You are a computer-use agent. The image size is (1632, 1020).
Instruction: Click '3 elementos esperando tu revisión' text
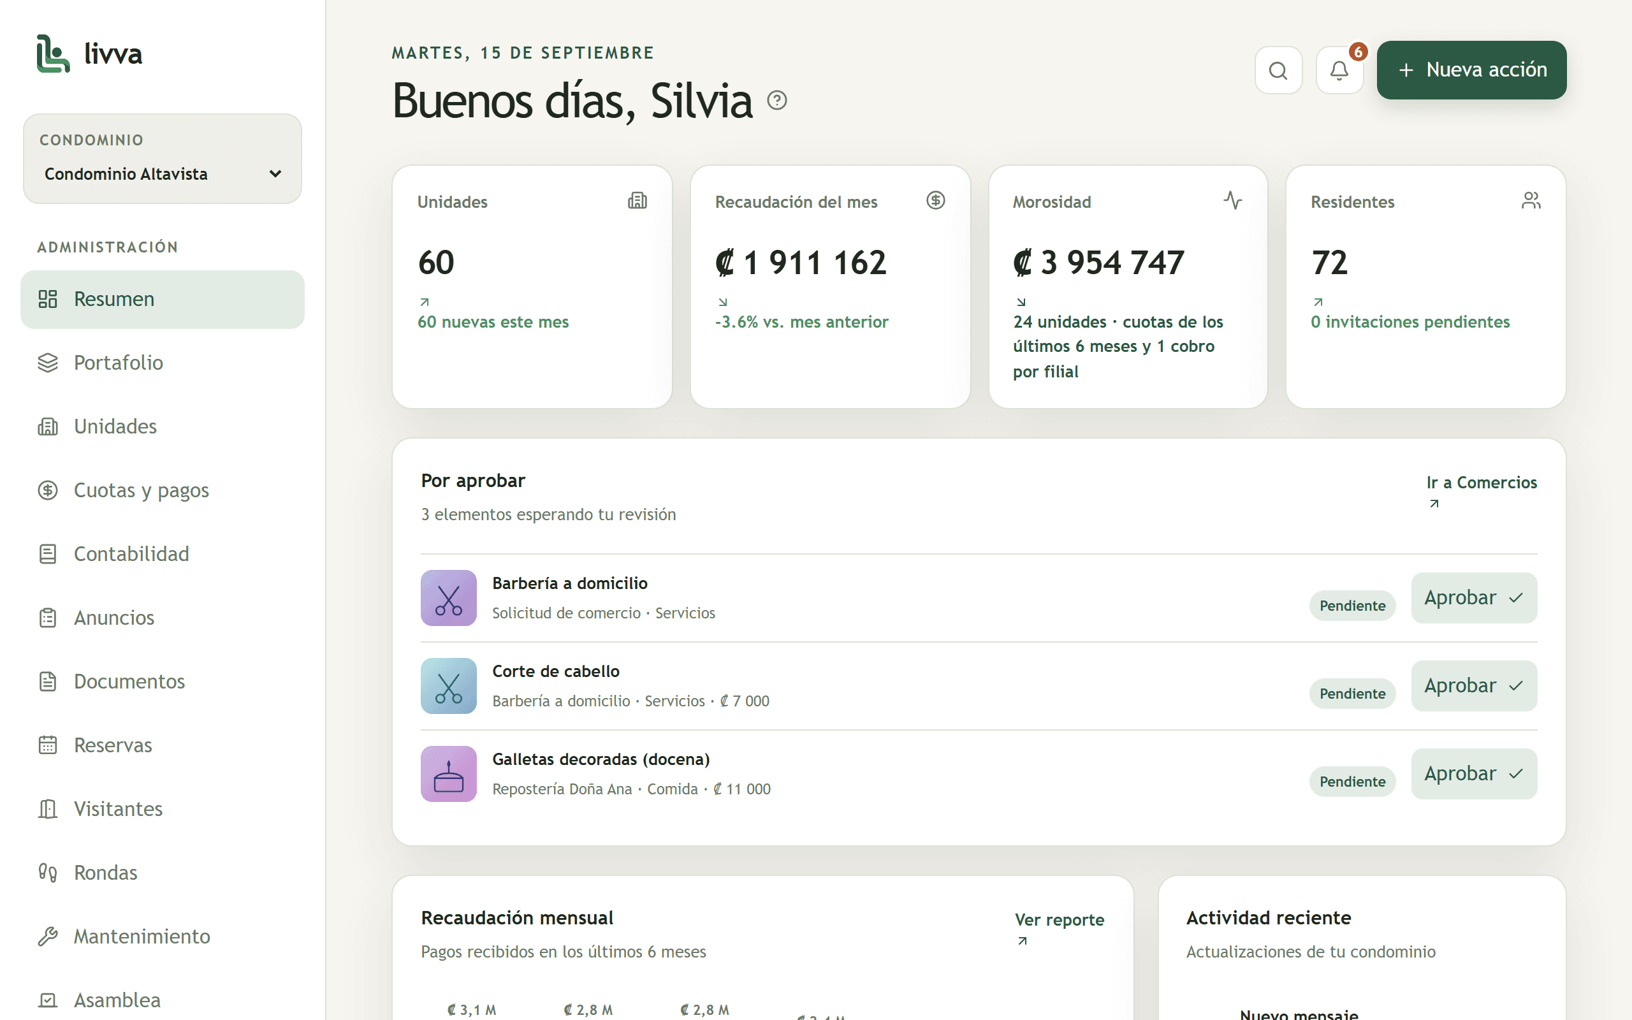click(x=548, y=514)
